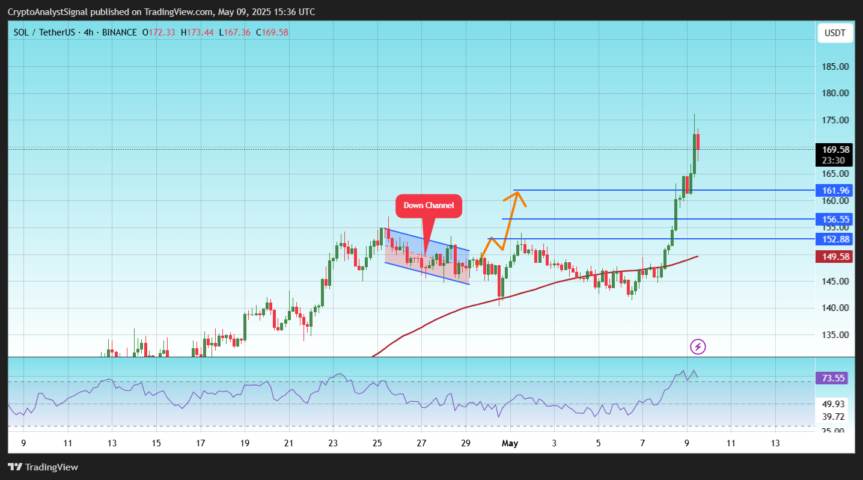This screenshot has height=480, width=863.
Task: Click the 185.00 price axis label
Action: (835, 66)
